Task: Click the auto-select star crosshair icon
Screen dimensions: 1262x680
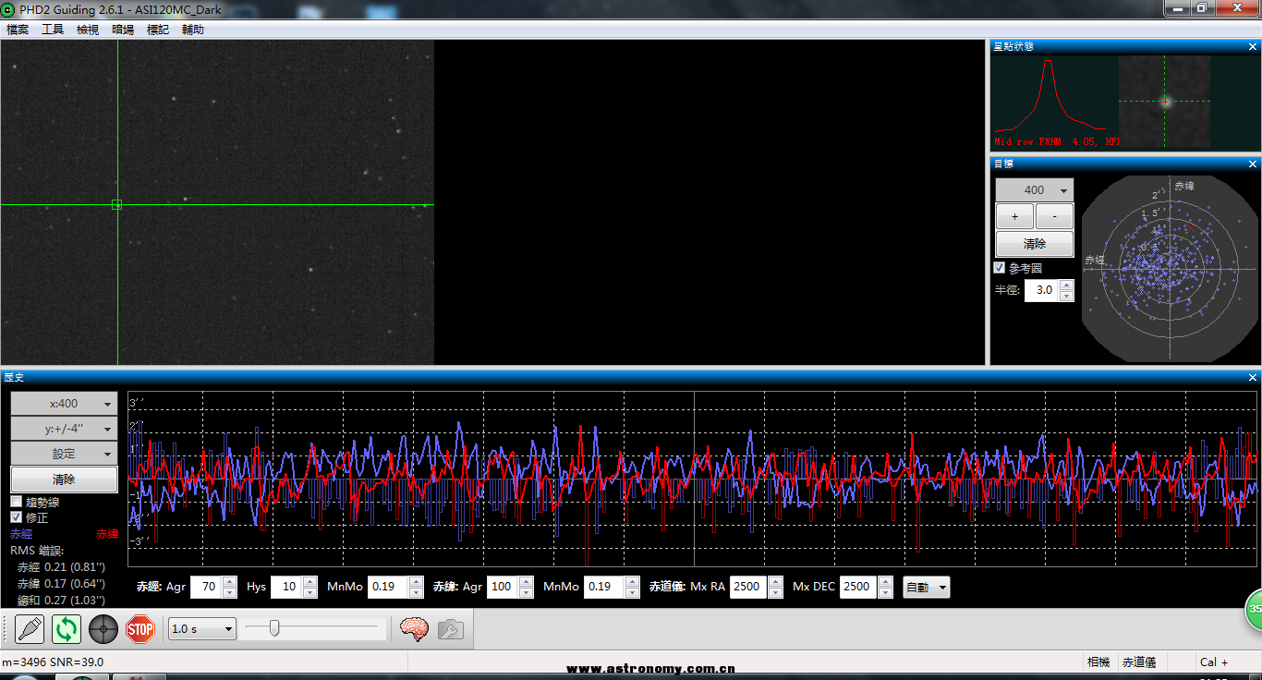Action: click(x=103, y=629)
